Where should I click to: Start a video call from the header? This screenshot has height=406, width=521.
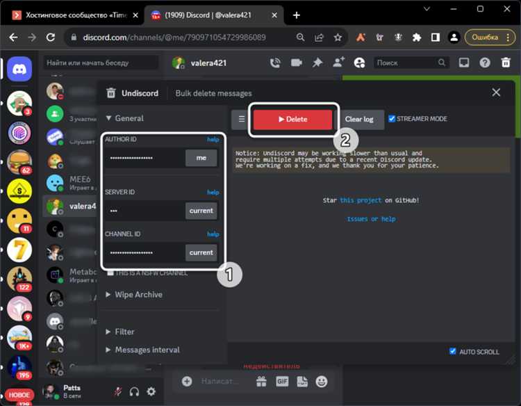297,63
